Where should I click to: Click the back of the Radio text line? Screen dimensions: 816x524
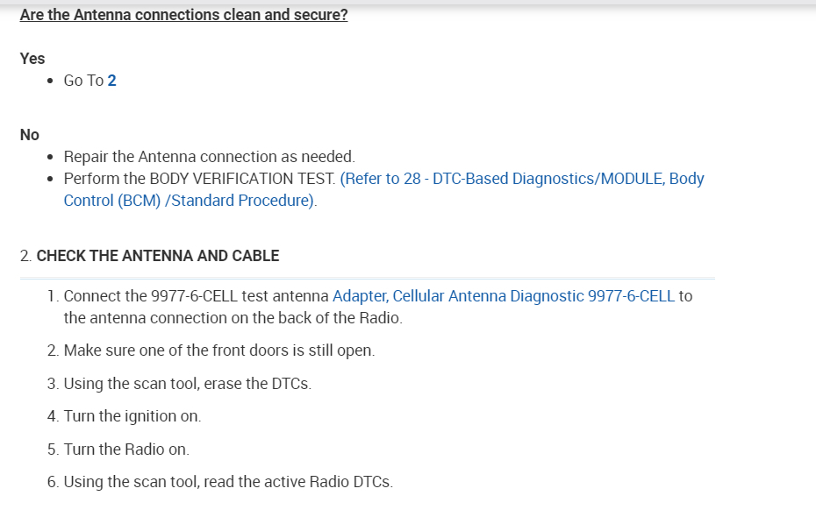[233, 318]
